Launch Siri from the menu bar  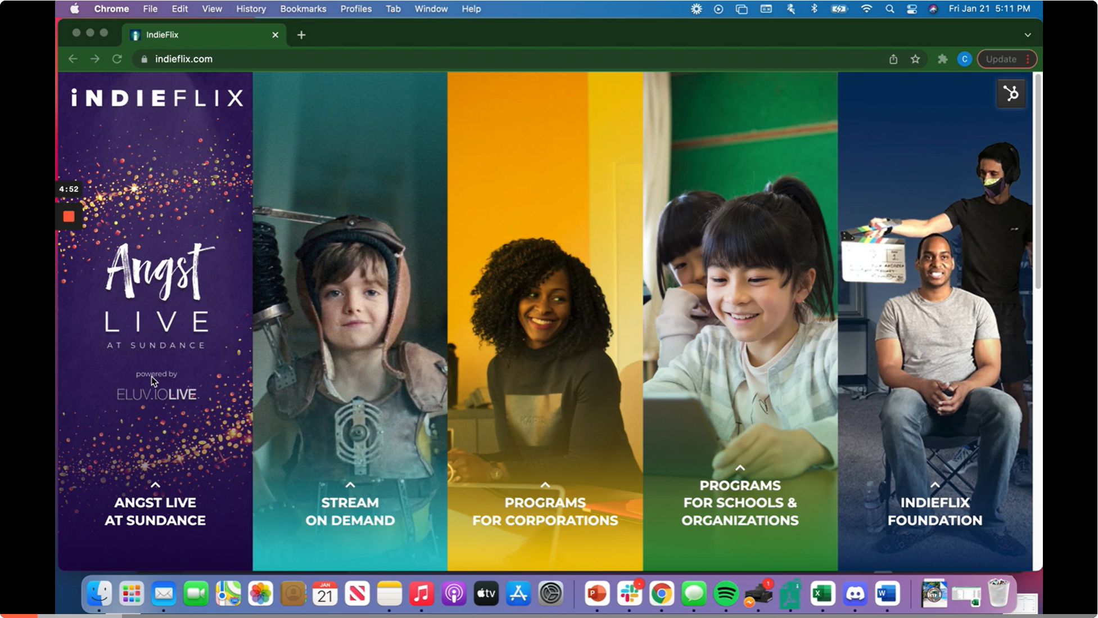coord(933,8)
